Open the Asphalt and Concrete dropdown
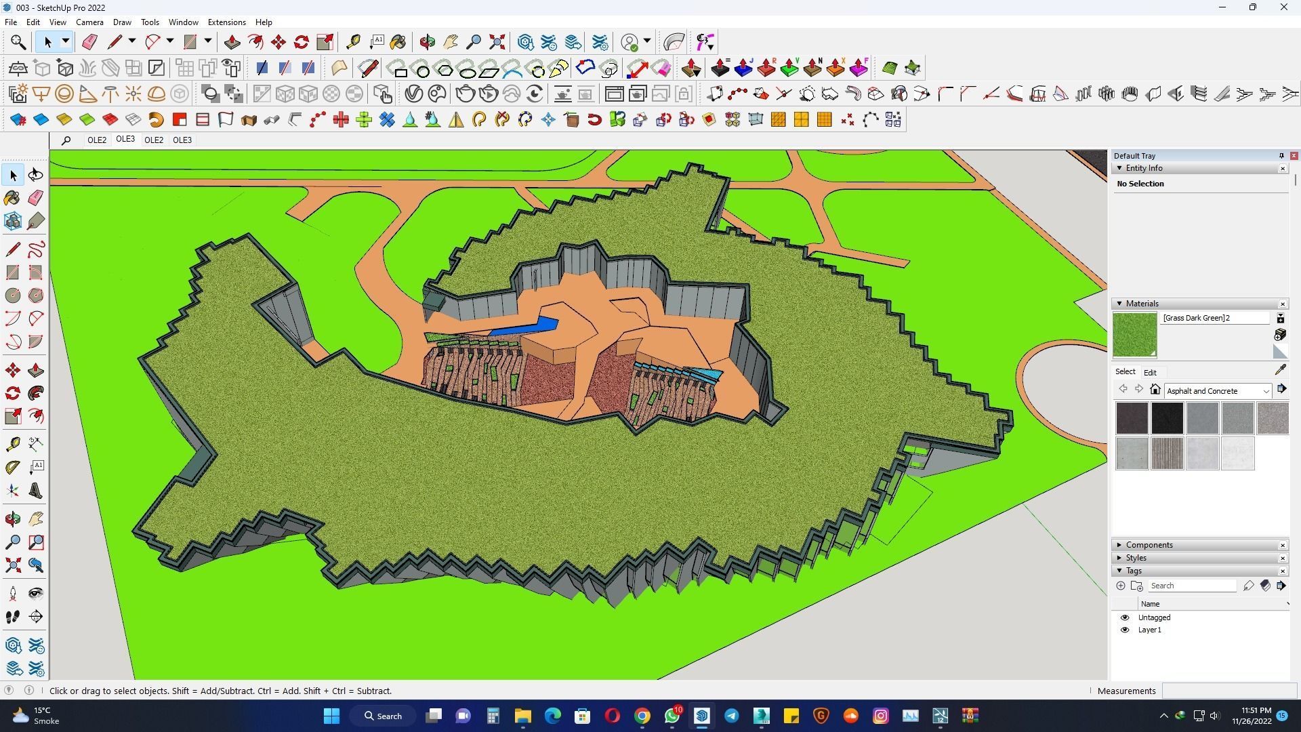The width and height of the screenshot is (1301, 732). pyautogui.click(x=1265, y=391)
